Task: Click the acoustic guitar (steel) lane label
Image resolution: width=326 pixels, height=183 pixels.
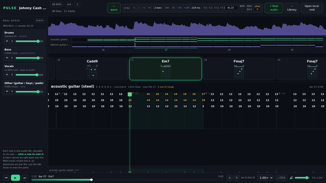Action: [61, 170]
